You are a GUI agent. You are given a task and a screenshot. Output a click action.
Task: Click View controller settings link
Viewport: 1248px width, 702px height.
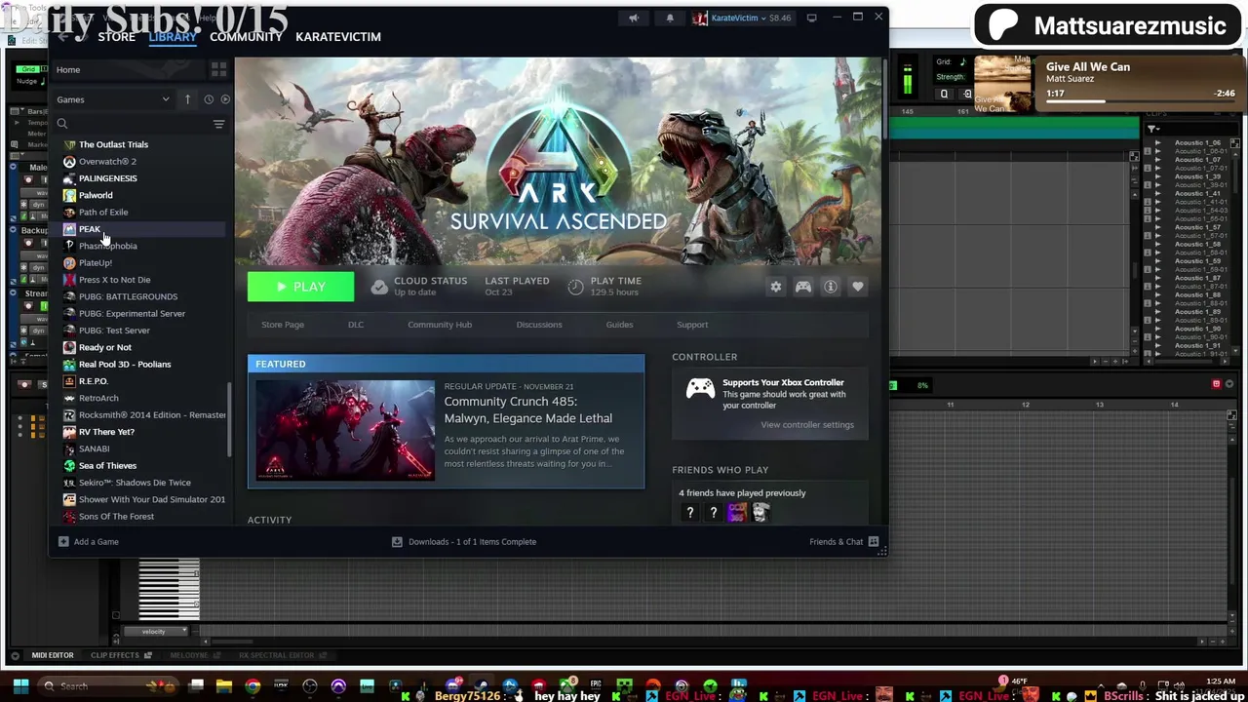807,425
